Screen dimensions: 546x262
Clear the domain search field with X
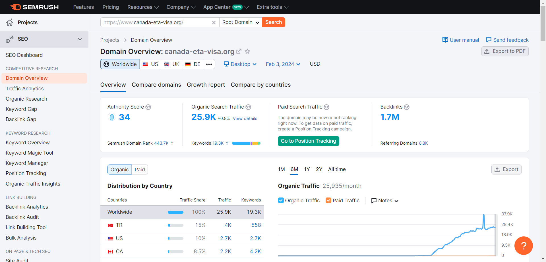214,22
